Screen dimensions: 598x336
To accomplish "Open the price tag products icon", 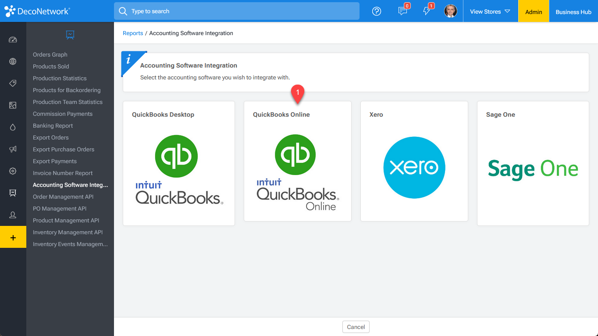I will pyautogui.click(x=13, y=83).
